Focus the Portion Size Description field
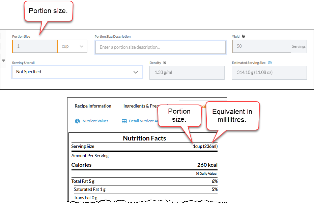 coord(161,47)
